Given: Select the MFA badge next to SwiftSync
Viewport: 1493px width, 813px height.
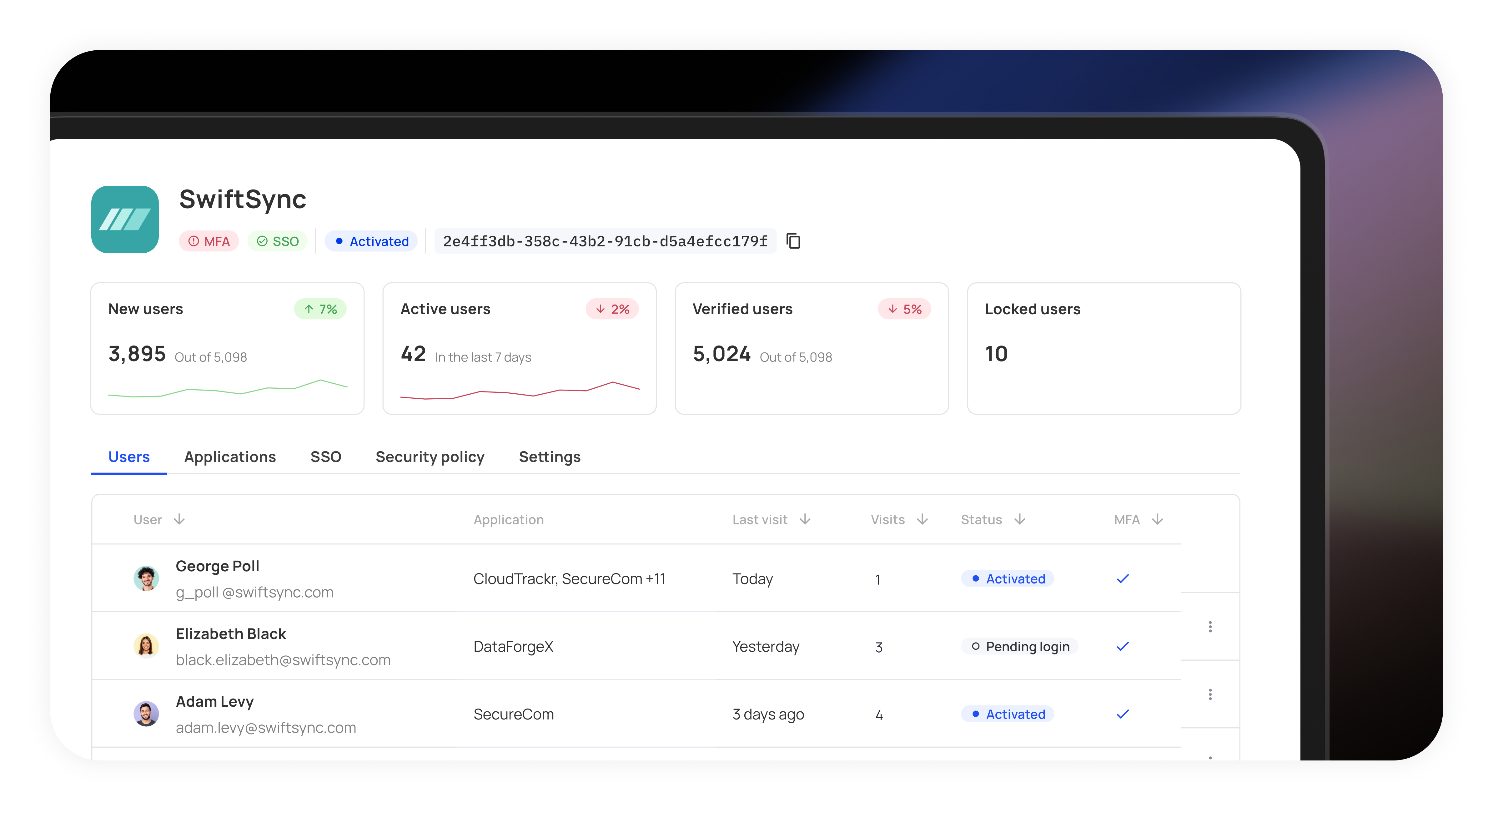Looking at the screenshot, I should point(208,241).
